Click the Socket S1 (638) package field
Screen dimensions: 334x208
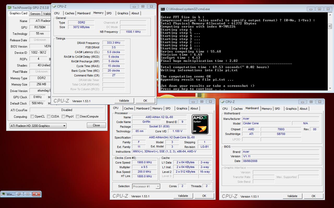point(159,126)
